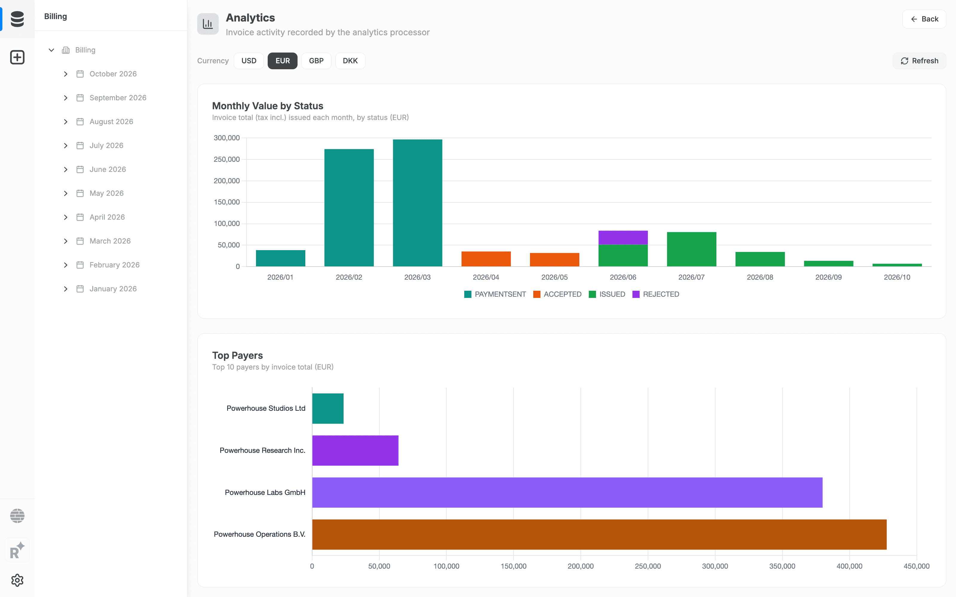The image size is (956, 597).
Task: Click the calendar icon beside January 2026
Action: (80, 289)
